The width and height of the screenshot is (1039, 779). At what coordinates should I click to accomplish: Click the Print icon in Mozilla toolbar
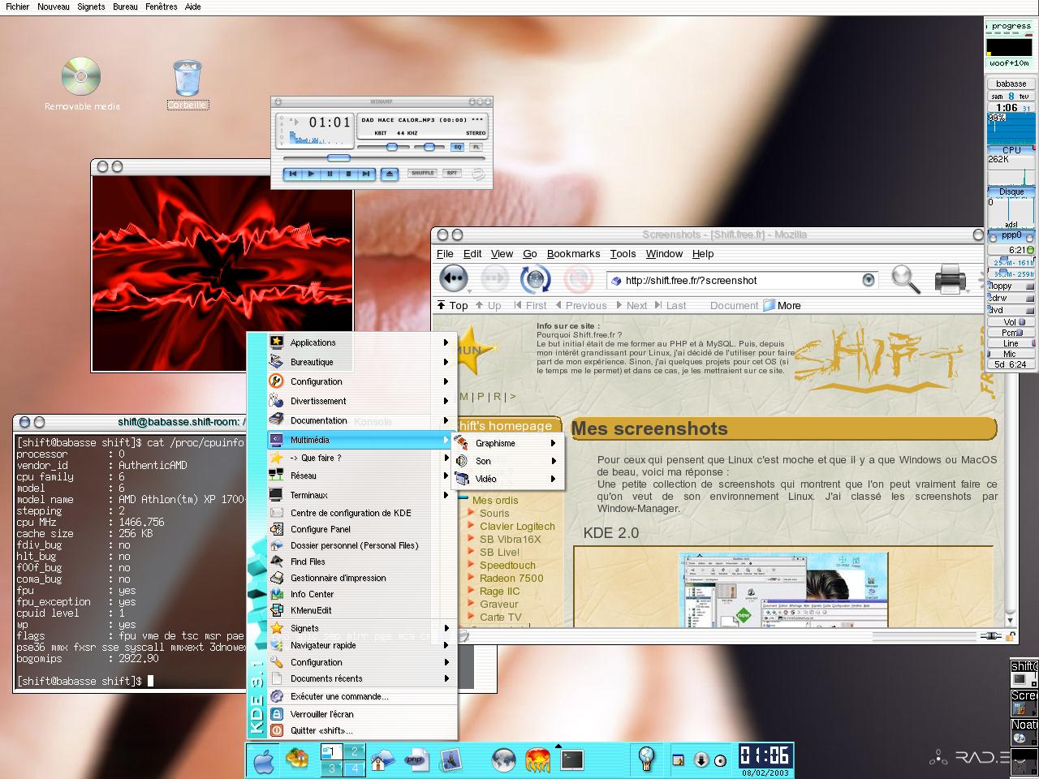click(x=949, y=279)
